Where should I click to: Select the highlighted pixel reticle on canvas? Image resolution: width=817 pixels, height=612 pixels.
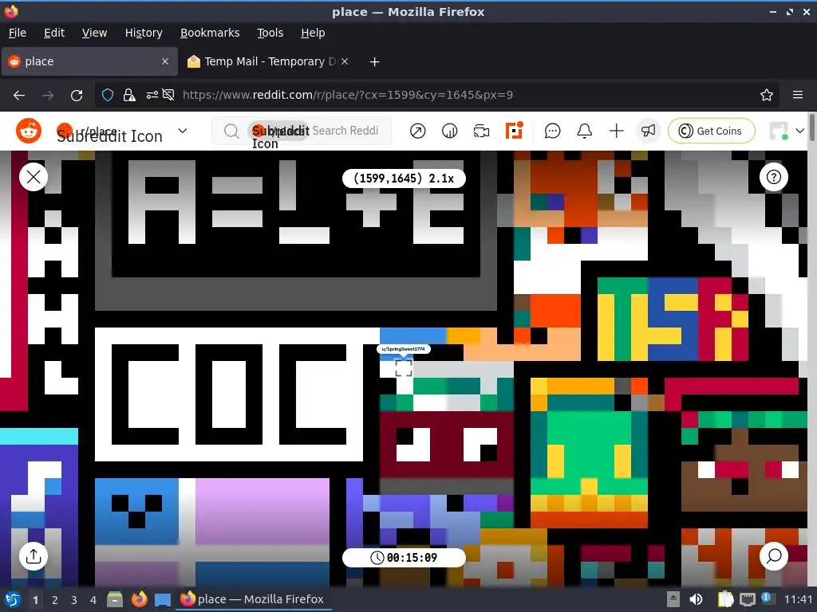[404, 368]
